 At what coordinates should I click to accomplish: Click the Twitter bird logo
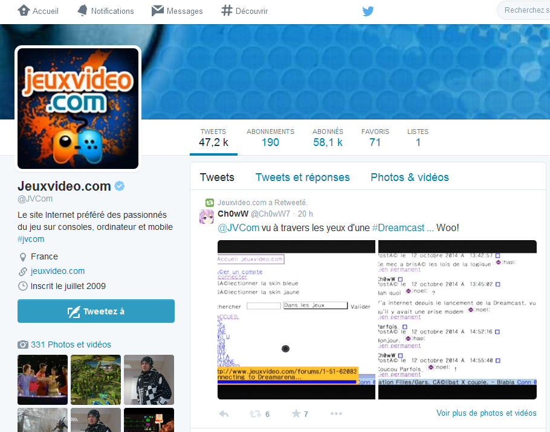tap(368, 11)
